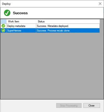The height and width of the screenshot is (112, 104).
Task: Click the blank header cell above status icons
Action: coord(4,21)
